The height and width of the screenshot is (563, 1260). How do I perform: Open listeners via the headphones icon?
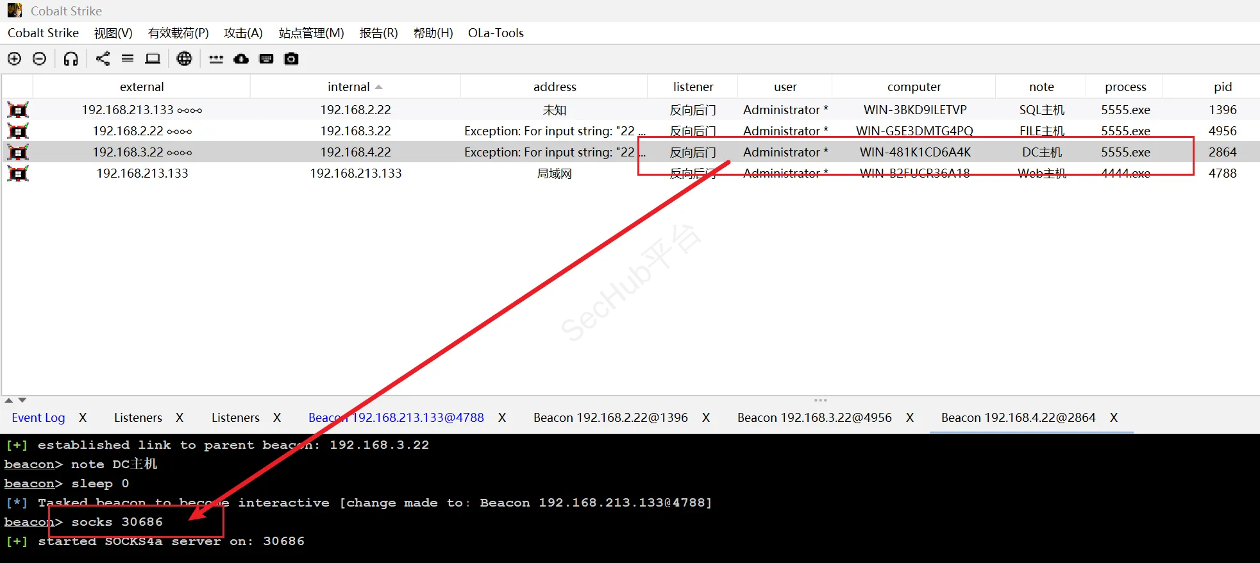(71, 59)
